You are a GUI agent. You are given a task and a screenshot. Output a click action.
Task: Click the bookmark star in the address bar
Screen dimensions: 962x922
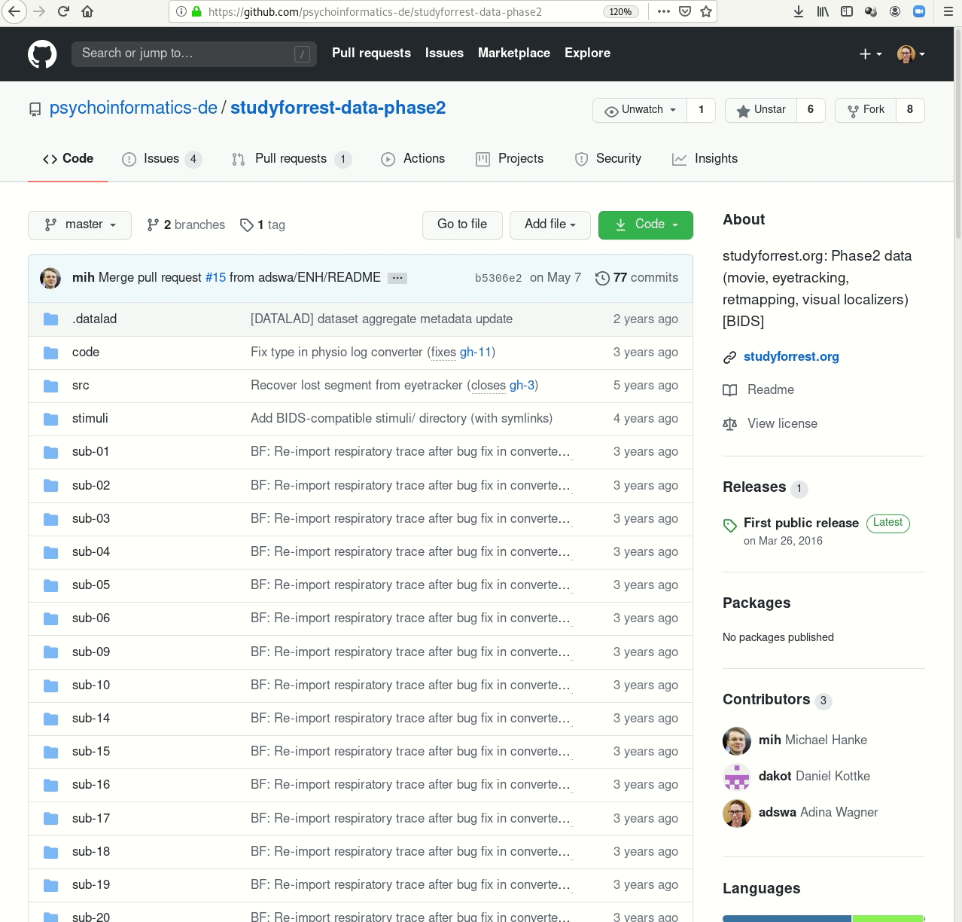click(705, 12)
